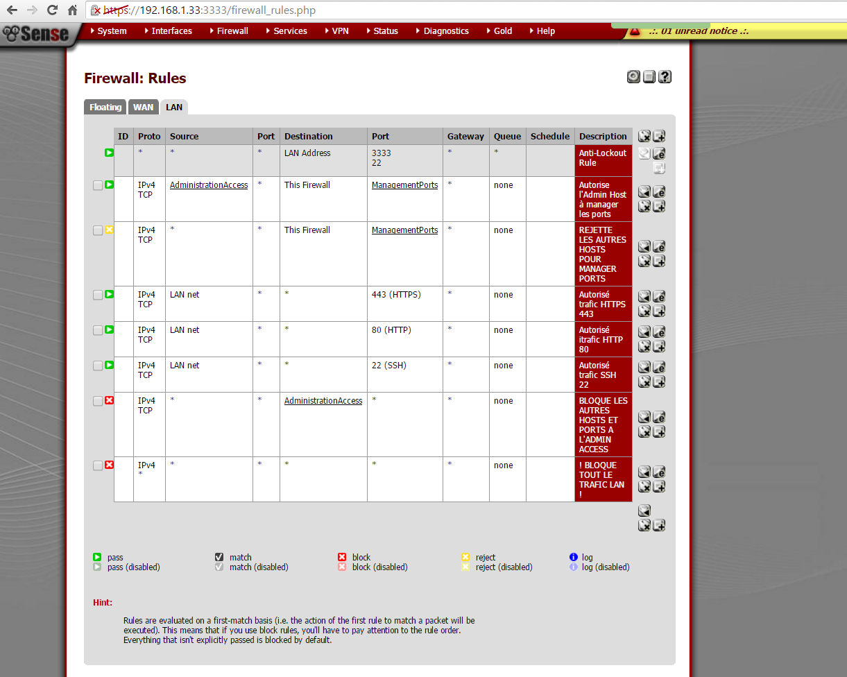Edit the 'BLOQUE LES AUTRES HOSTS' rule

659,417
